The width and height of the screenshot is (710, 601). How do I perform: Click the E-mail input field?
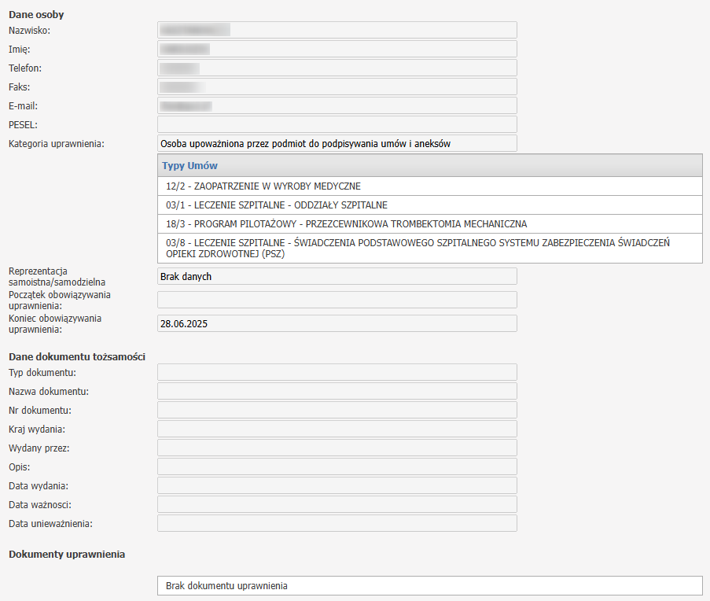[x=337, y=105]
